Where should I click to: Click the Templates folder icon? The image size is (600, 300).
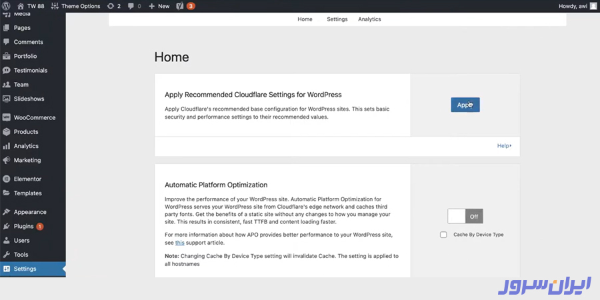(x=6, y=193)
